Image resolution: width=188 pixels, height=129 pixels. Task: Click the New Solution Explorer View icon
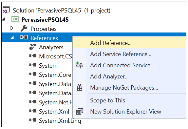click(80, 111)
